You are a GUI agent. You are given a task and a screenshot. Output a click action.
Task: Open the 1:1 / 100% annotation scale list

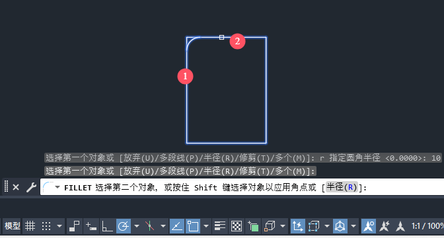(x=427, y=226)
